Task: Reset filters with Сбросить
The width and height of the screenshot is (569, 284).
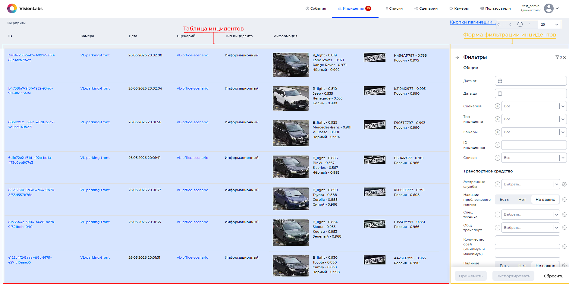Action: pos(553,276)
